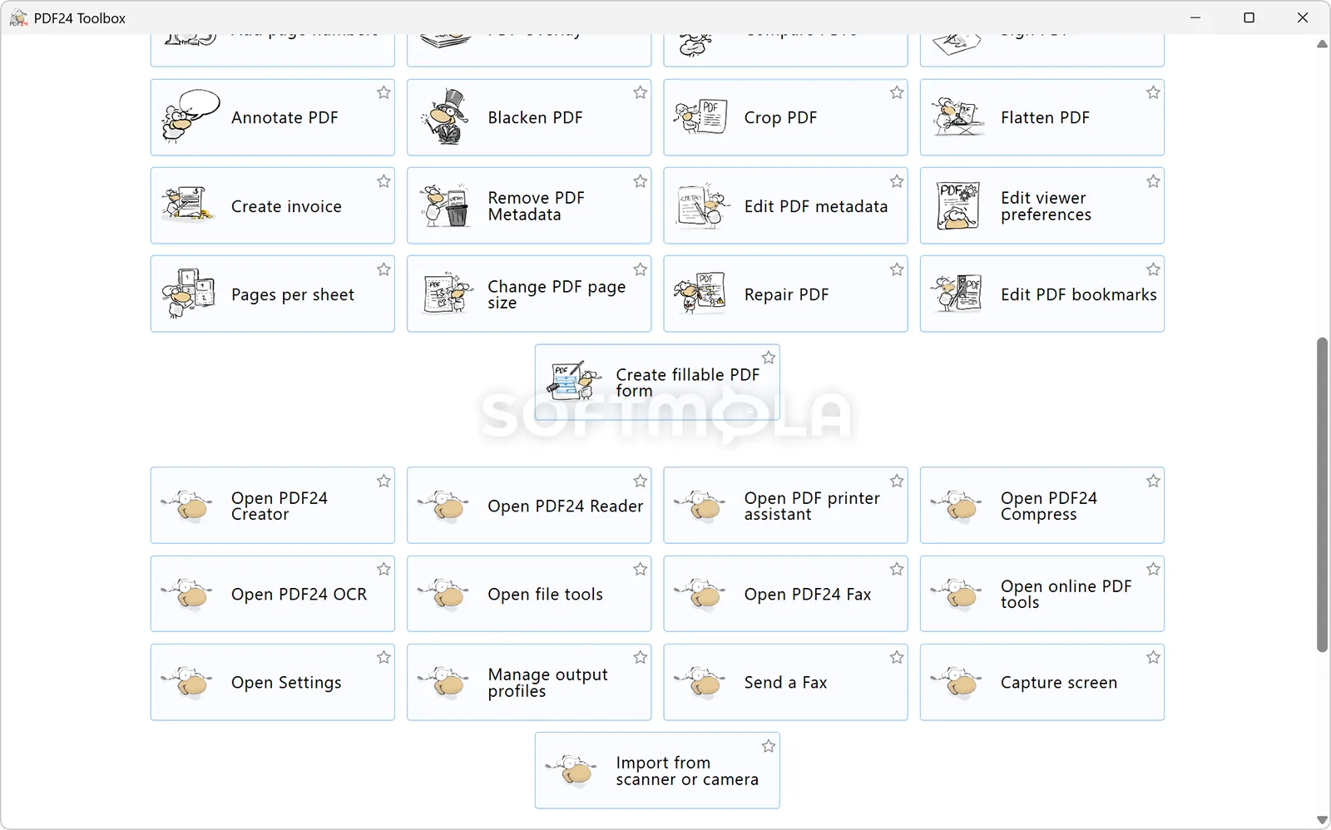
Task: Click the Edit PDF bookmarks icon
Action: (957, 294)
